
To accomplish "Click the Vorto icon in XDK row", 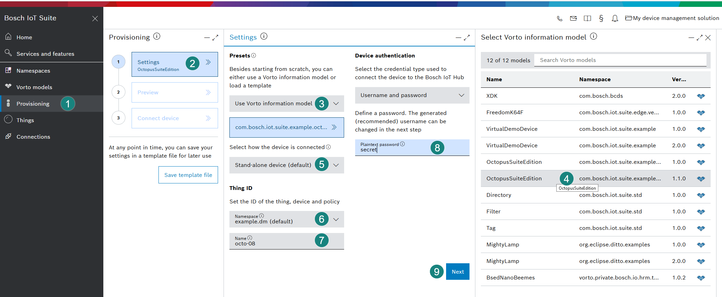I will pyautogui.click(x=701, y=96).
